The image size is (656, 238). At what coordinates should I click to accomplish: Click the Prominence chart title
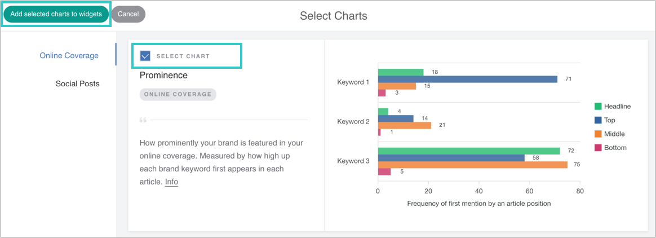click(163, 75)
